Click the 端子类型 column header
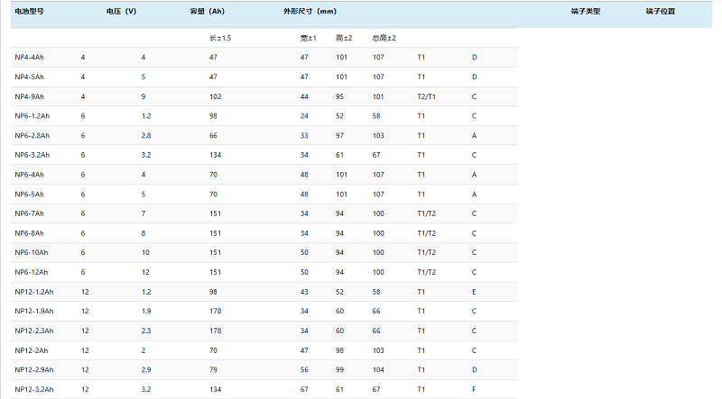Screen dimensions: 722x399 pyautogui.click(x=586, y=12)
